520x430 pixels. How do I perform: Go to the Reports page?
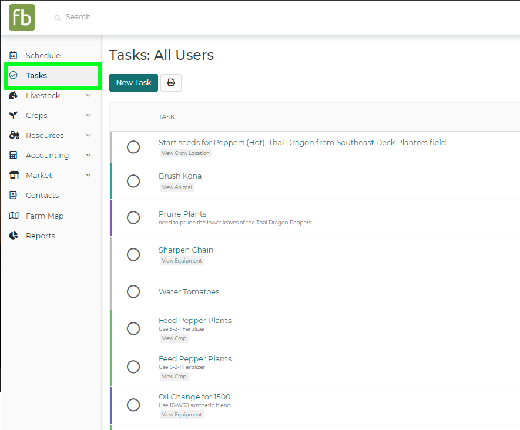[x=41, y=236]
